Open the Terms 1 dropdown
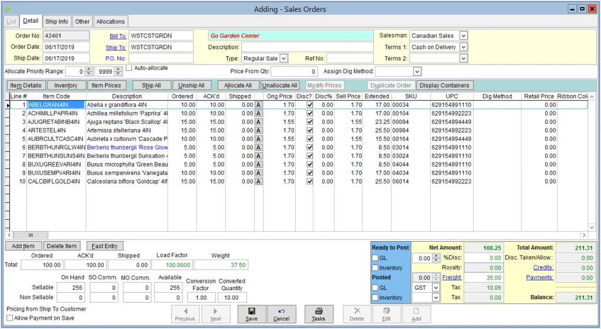 [464, 47]
